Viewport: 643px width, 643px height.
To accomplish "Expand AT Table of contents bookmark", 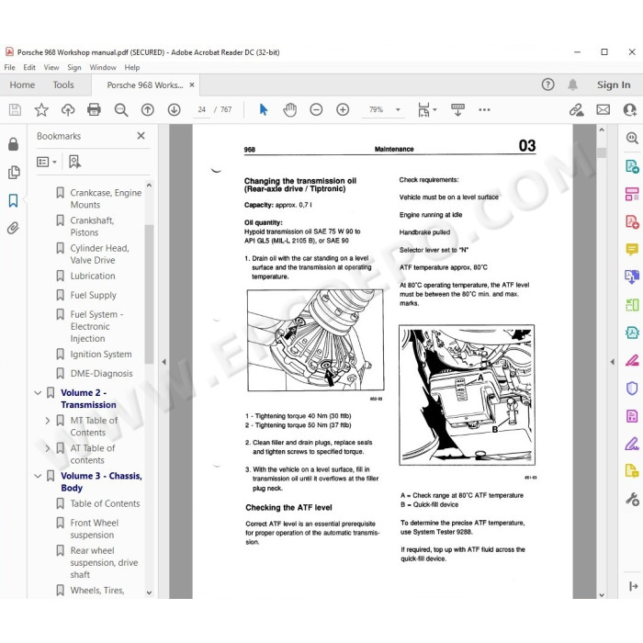I will [48, 448].
